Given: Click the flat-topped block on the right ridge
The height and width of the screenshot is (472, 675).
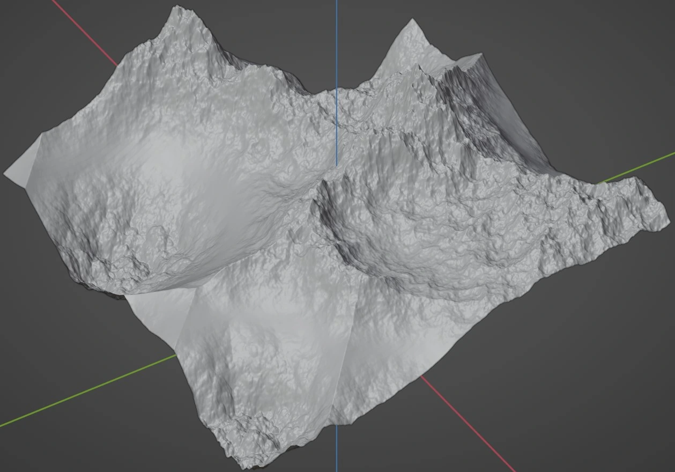Looking at the screenshot, I should [472, 58].
